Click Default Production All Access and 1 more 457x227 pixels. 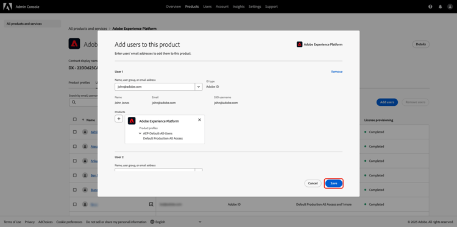(x=324, y=204)
